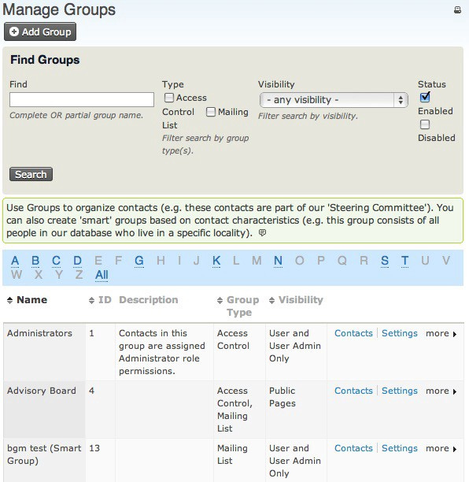Screen dimensions: 469x482
Task: Expand 'more' menu for bgm test row
Action: [441, 448]
